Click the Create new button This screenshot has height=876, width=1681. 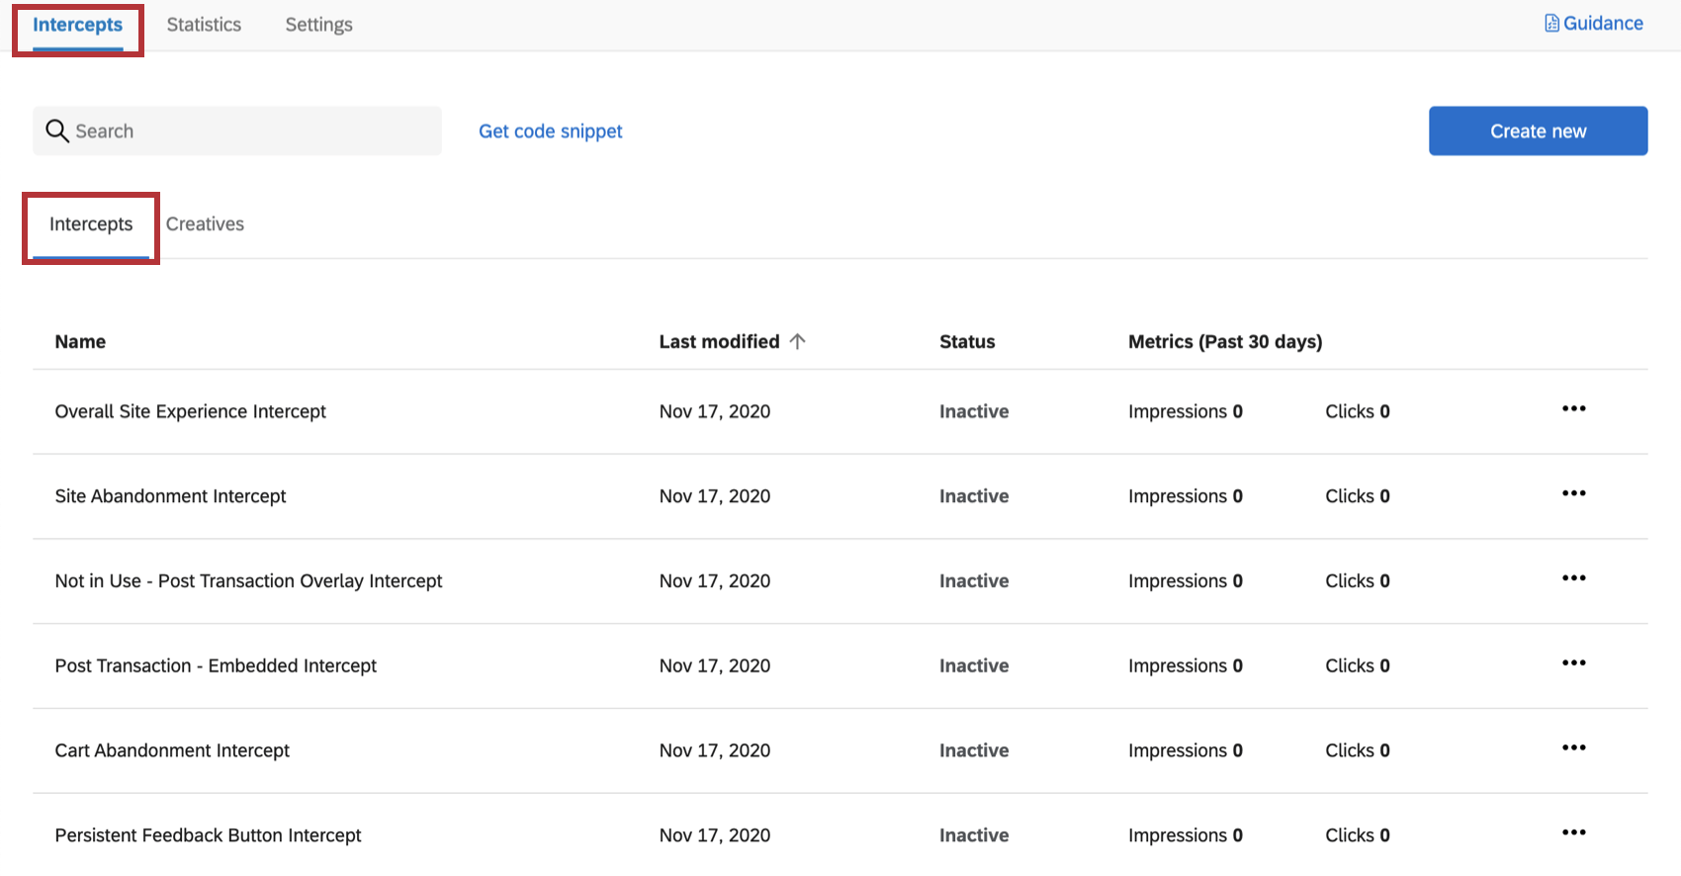coord(1538,131)
